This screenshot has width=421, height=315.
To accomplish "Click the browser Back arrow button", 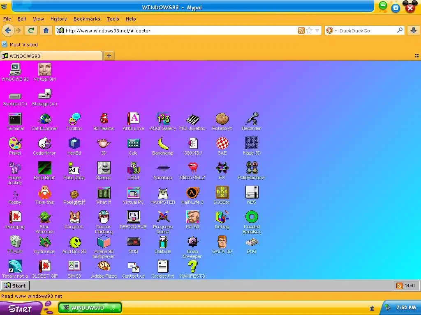I will tap(8, 30).
